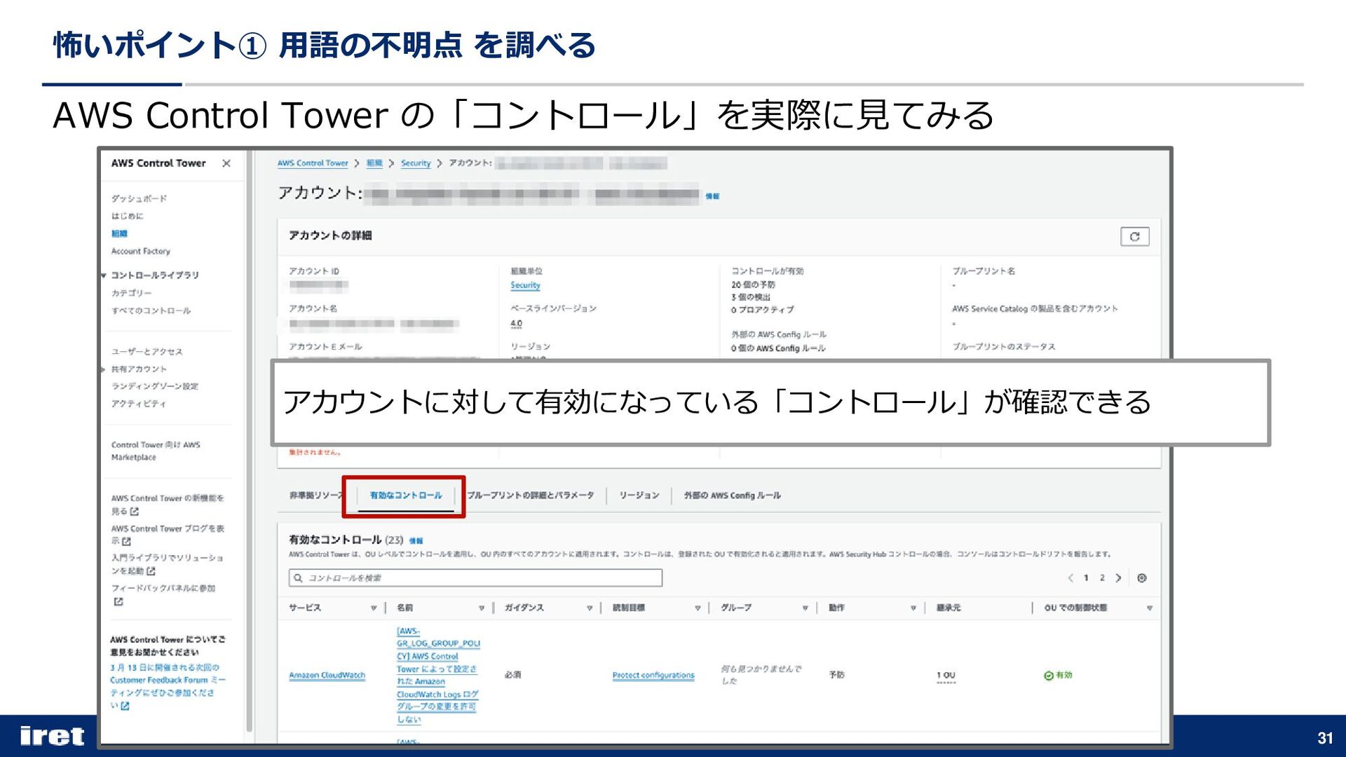Open ユーザーとアクセス in sidebar
This screenshot has height=757, width=1346.
tap(147, 352)
